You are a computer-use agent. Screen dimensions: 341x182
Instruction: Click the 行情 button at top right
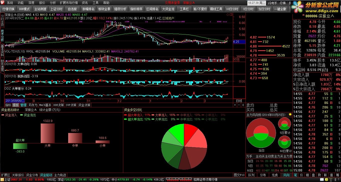click(x=283, y=3)
